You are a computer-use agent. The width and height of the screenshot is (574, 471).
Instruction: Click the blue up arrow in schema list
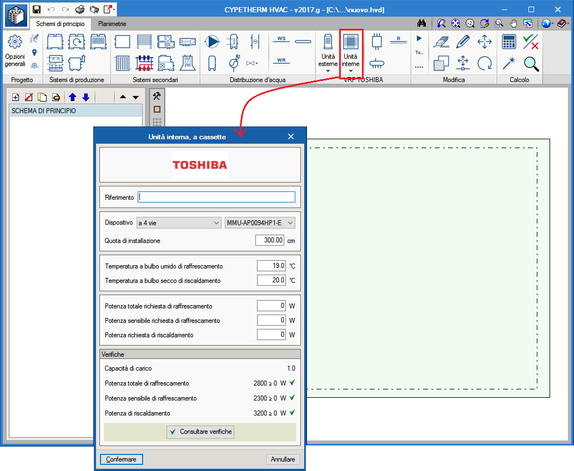tap(72, 97)
